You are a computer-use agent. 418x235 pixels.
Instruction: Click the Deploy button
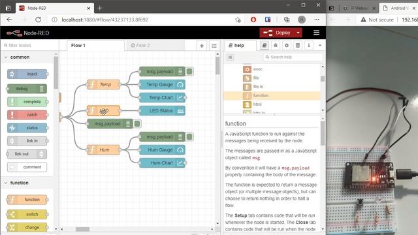click(277, 33)
